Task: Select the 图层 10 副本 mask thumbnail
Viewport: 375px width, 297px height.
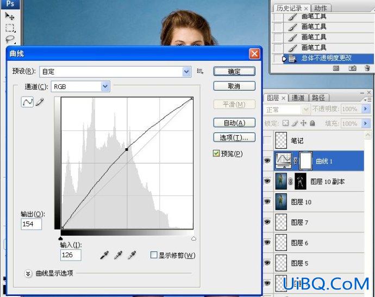Action: [x=301, y=181]
